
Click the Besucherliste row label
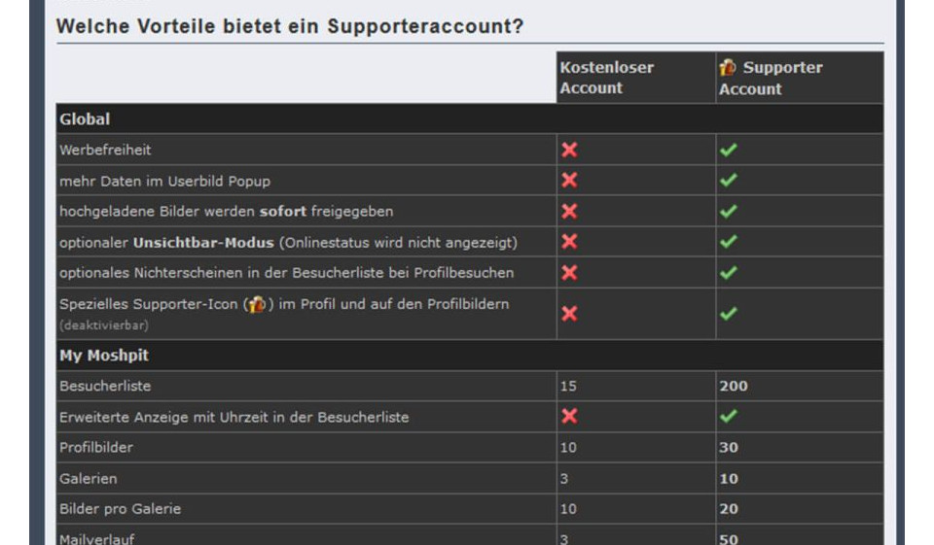pyautogui.click(x=105, y=386)
